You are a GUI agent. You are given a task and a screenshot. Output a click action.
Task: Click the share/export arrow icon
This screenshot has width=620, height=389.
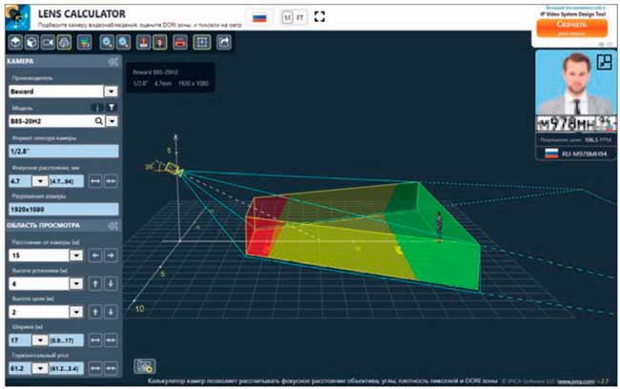[224, 42]
